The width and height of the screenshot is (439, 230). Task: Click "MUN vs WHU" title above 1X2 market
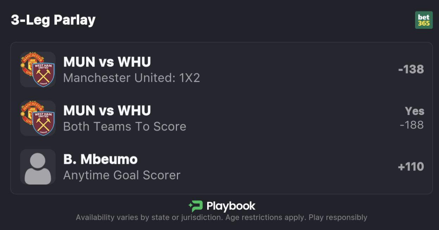(x=107, y=62)
